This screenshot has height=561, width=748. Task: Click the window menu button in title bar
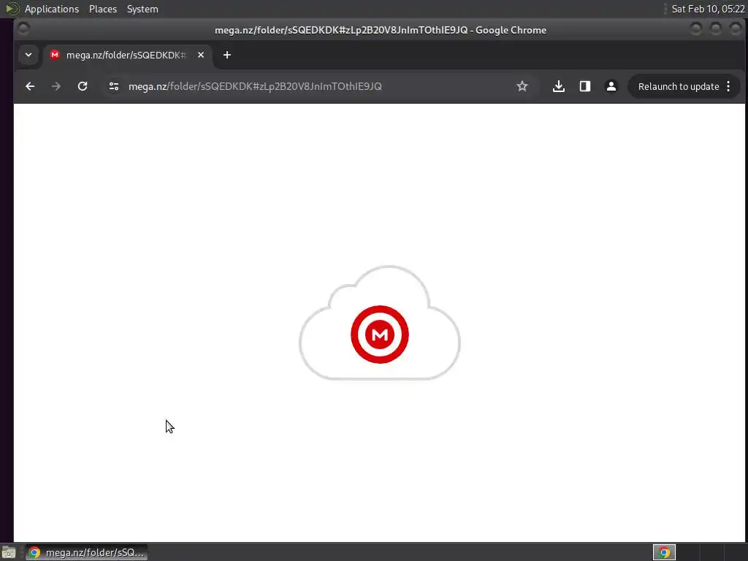(x=23, y=29)
